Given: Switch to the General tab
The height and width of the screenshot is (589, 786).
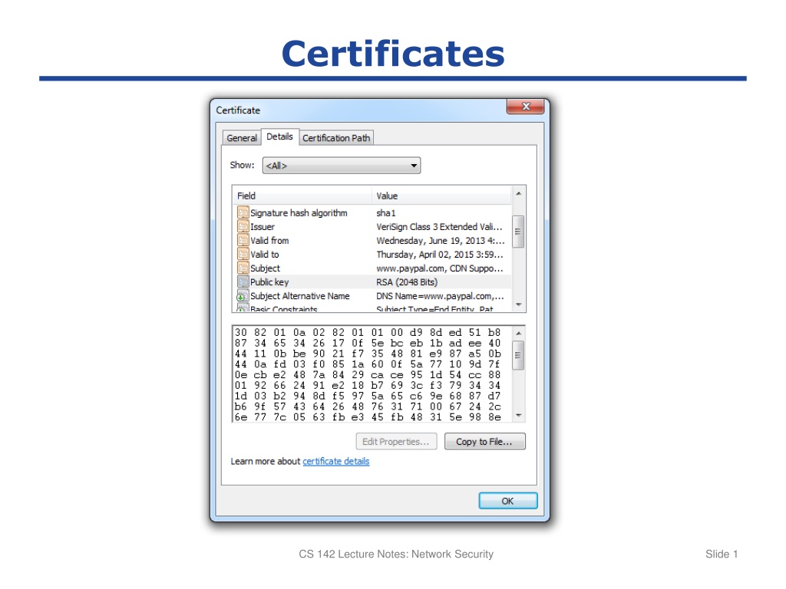Looking at the screenshot, I should pyautogui.click(x=242, y=138).
